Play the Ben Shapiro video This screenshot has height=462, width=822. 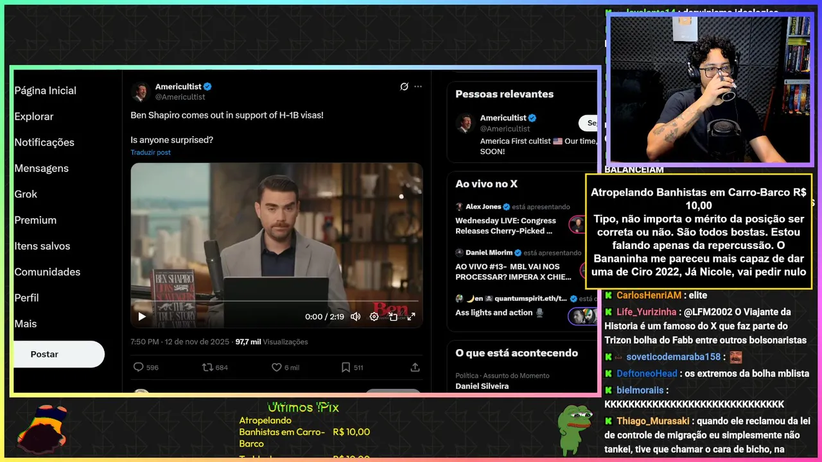(142, 316)
